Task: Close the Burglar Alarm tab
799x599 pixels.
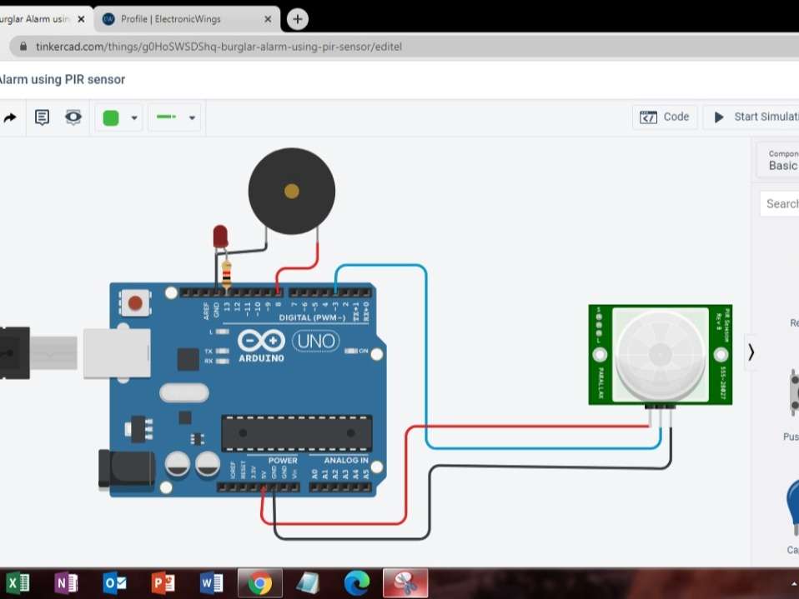Action: (81, 19)
